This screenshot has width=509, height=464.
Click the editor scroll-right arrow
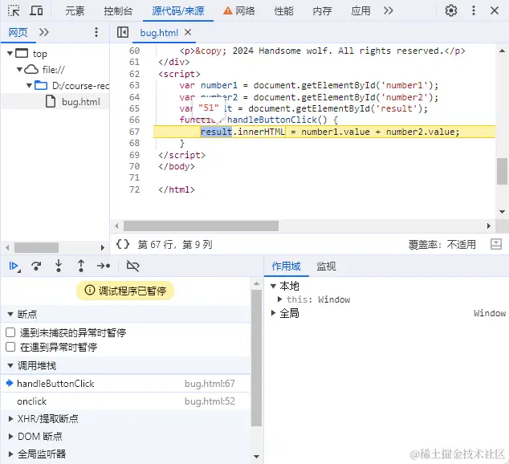[x=489, y=226]
